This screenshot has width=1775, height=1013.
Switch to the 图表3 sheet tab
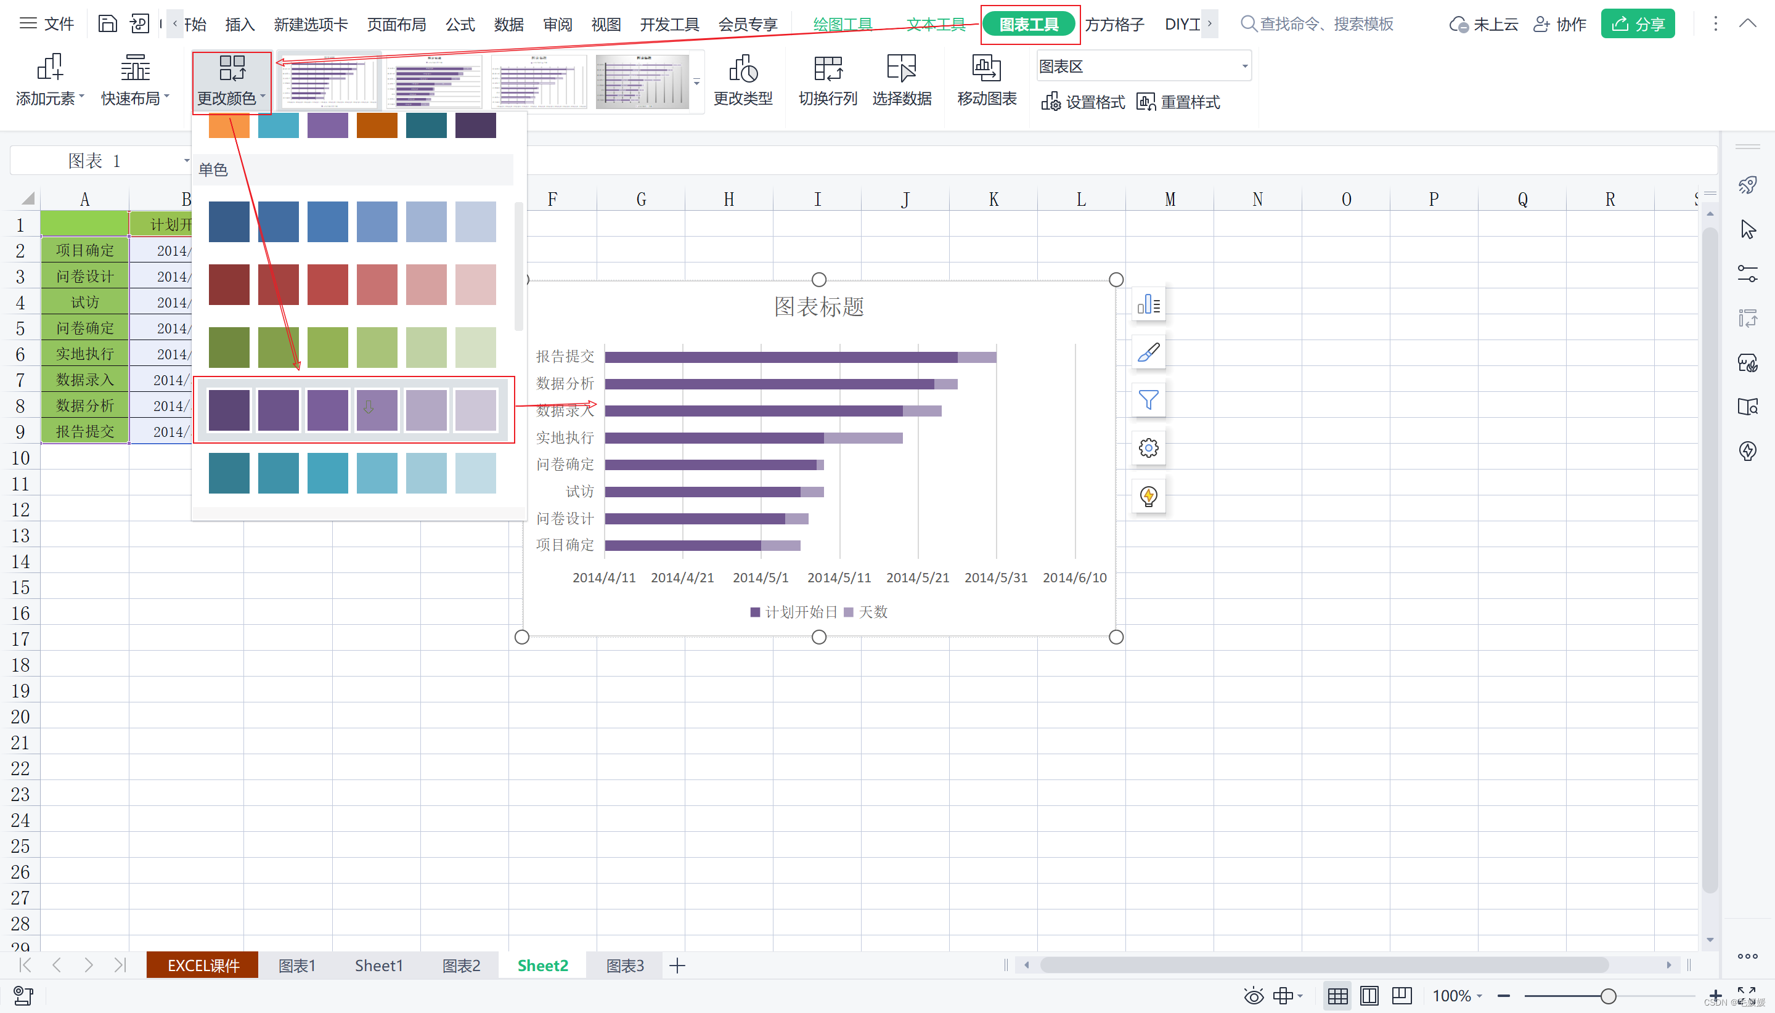pos(624,966)
